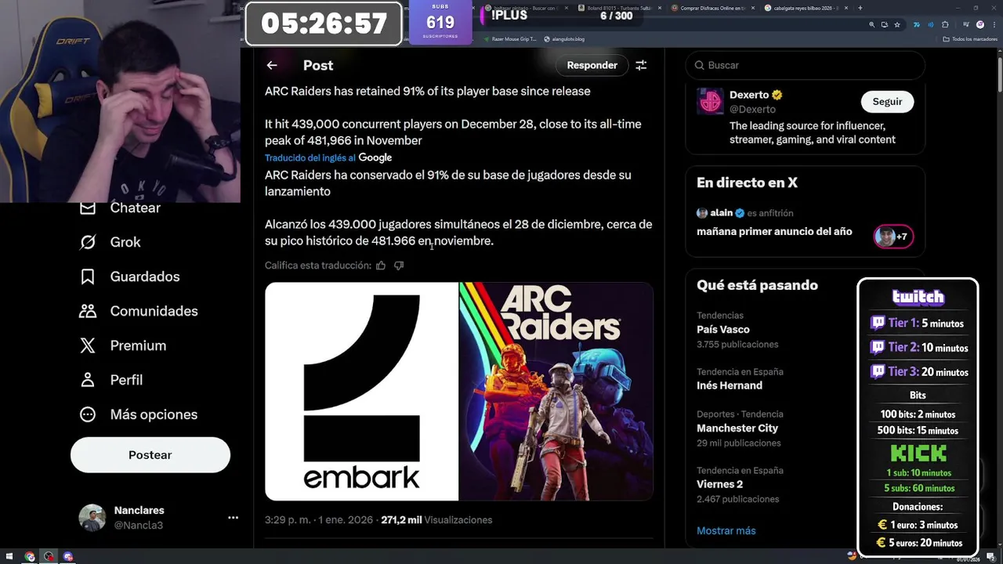1003x564 pixels.
Task: Click the Chatear envelope icon
Action: [x=88, y=208]
